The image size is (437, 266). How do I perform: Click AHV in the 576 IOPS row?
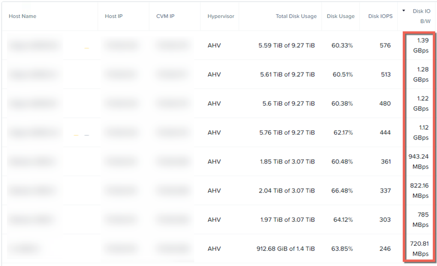[214, 45]
